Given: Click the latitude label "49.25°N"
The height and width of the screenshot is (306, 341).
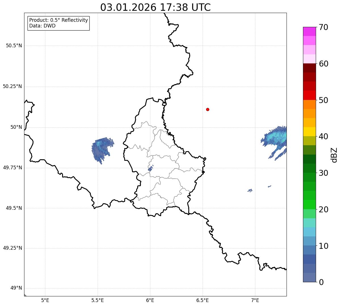Looking at the screenshot, I should click(x=12, y=248).
